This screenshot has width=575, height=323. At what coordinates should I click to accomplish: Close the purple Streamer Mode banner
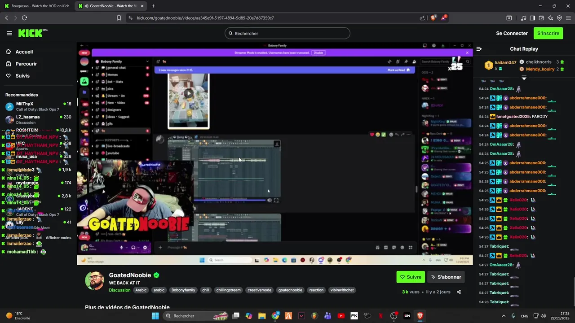point(467,52)
